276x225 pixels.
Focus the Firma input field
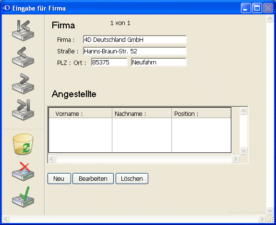pyautogui.click(x=135, y=39)
